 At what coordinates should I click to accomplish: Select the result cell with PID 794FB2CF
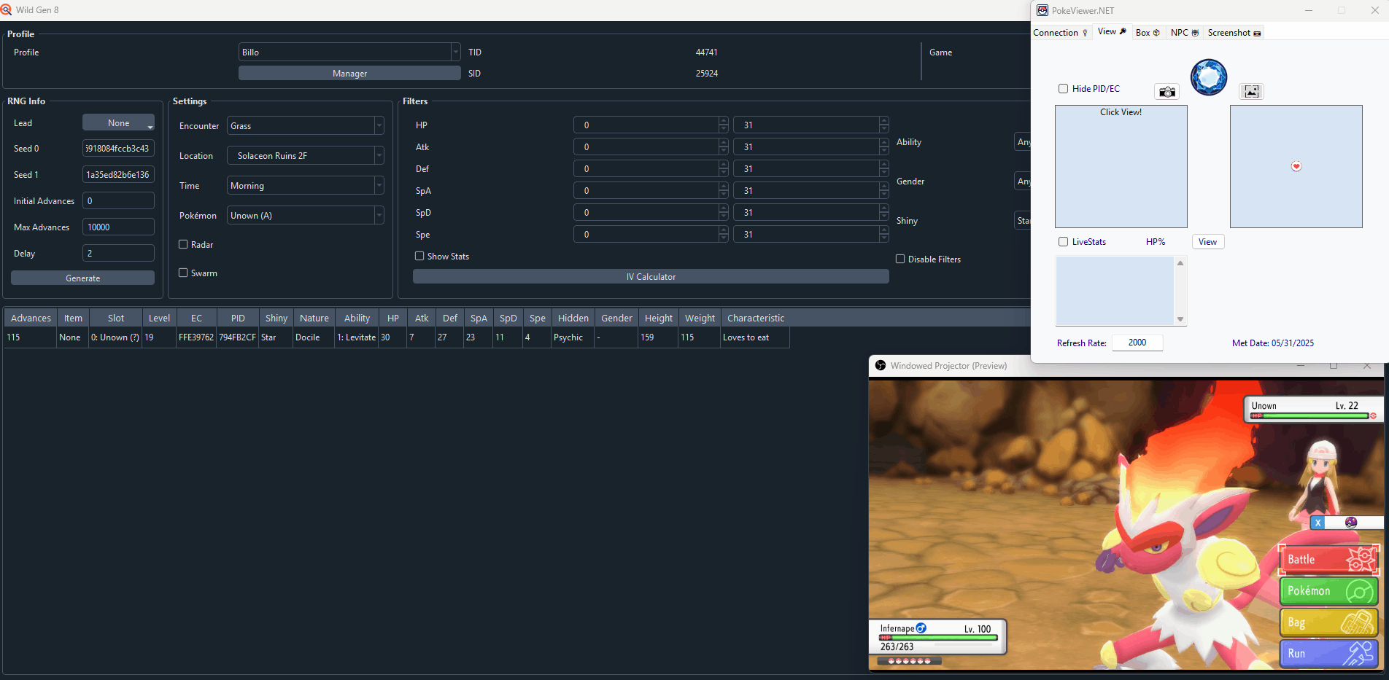pos(238,337)
